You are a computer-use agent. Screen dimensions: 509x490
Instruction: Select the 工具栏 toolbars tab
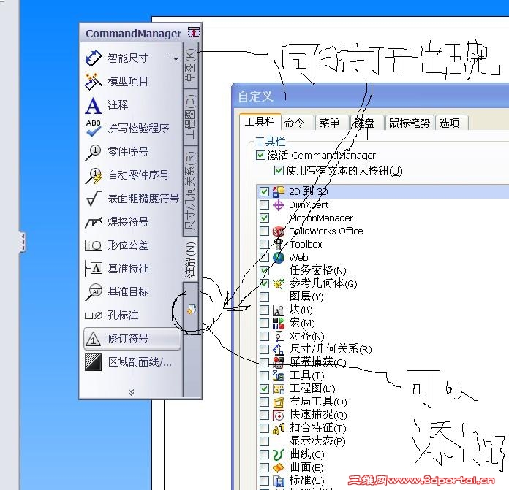pyautogui.click(x=260, y=122)
